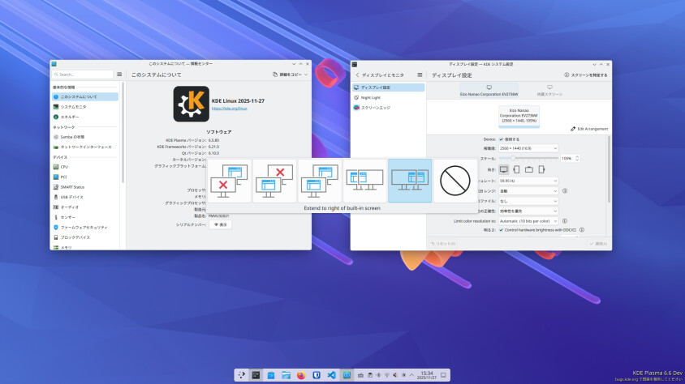Choose extend to right of built-in screen

tap(410, 180)
